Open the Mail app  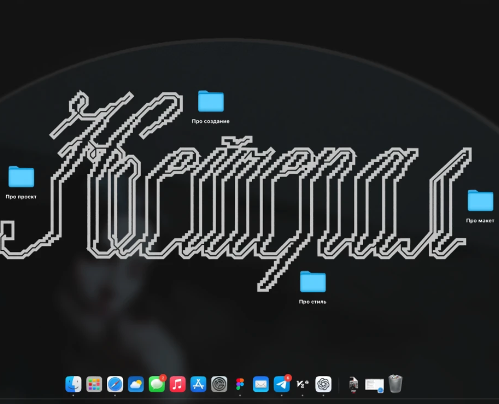tap(261, 384)
